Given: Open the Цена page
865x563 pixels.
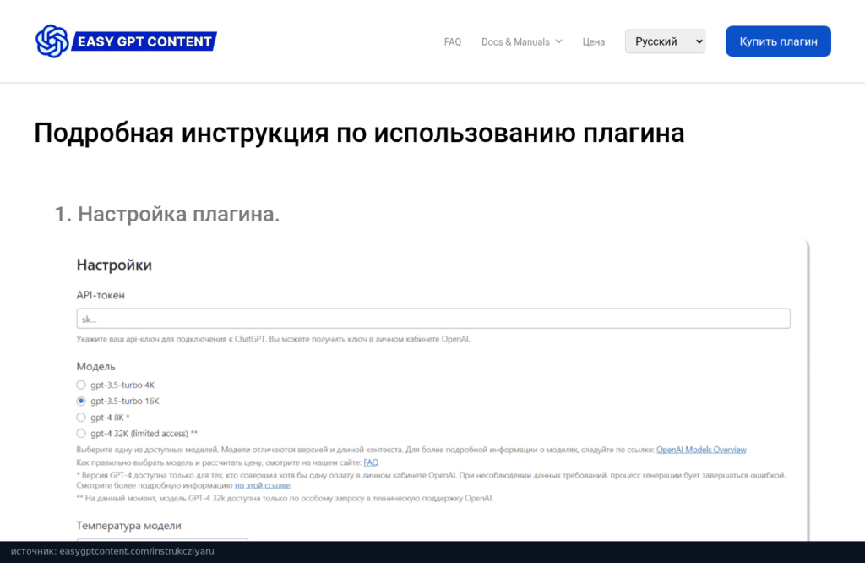Looking at the screenshot, I should [594, 42].
